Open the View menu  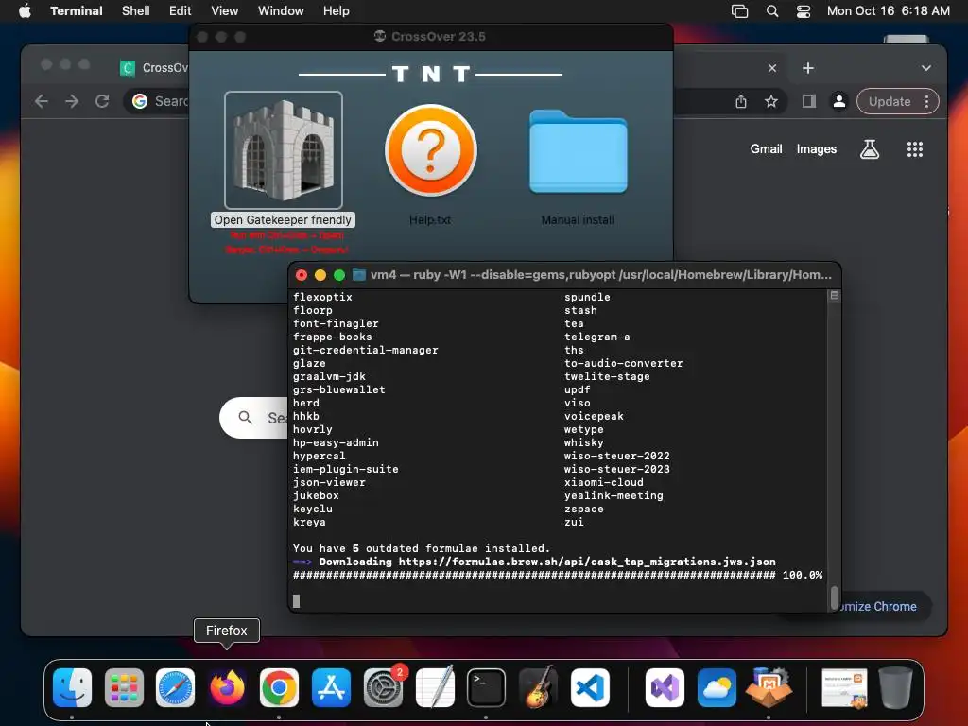(225, 10)
